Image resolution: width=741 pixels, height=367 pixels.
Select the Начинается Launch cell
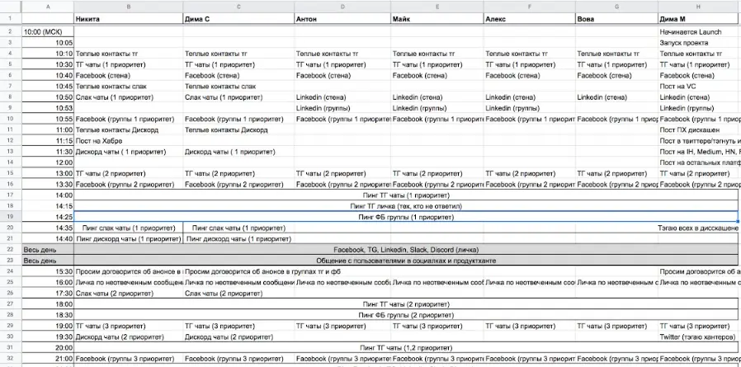pyautogui.click(x=700, y=31)
